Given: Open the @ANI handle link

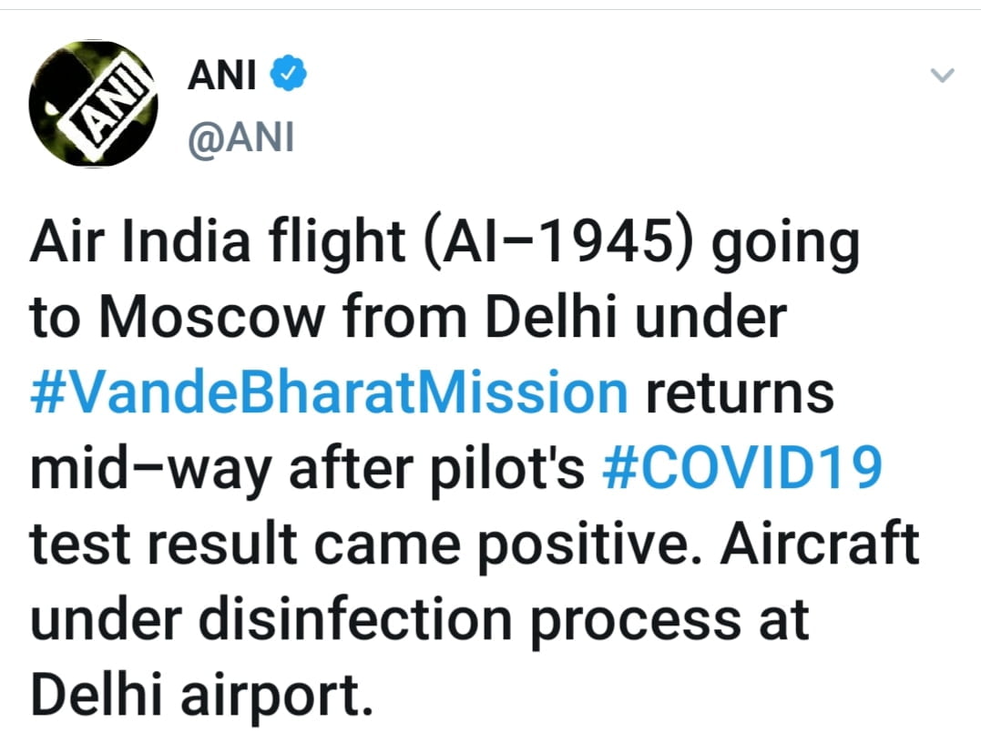Looking at the screenshot, I should (240, 138).
